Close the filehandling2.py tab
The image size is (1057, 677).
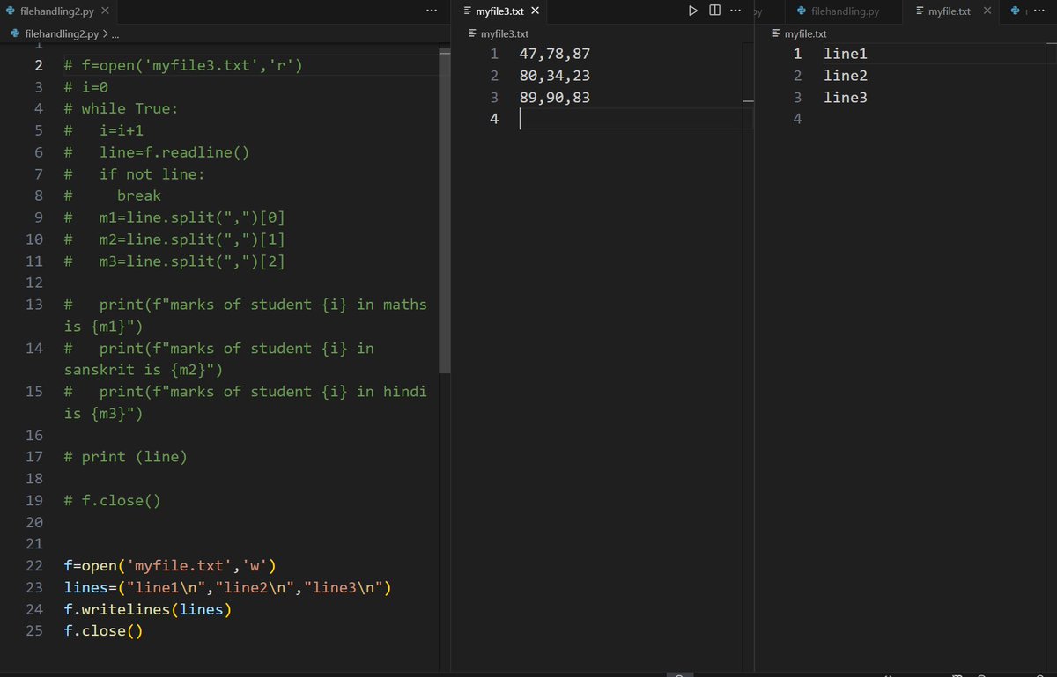coord(105,11)
